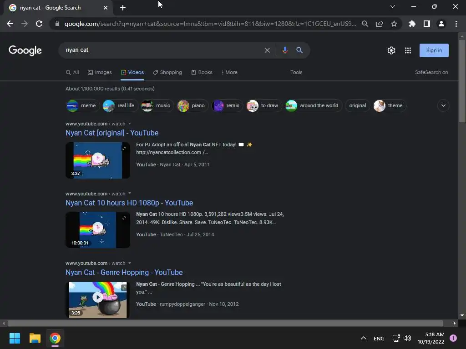This screenshot has width=466, height=349.
Task: Filter results by the music chip
Action: tap(157, 105)
